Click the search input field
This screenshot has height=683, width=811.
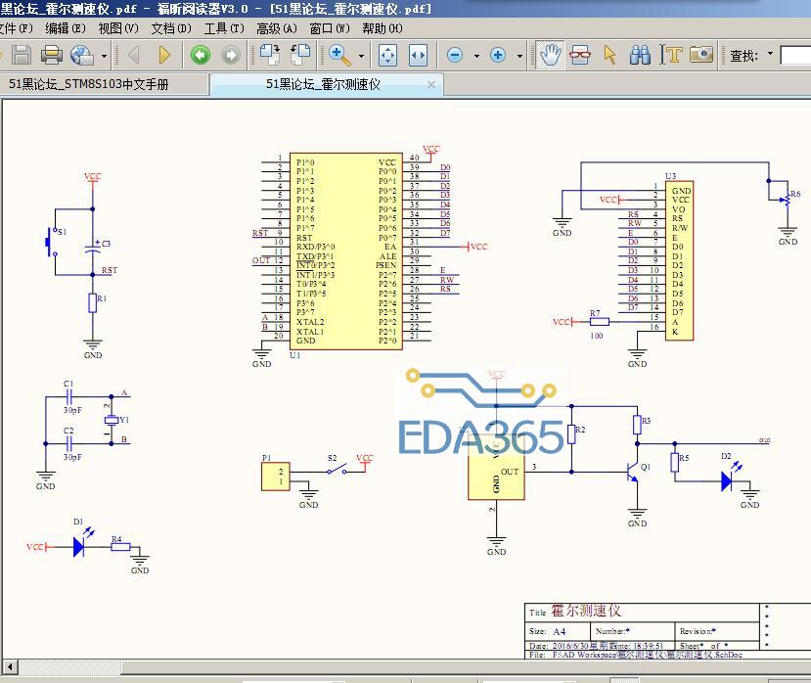coord(795,56)
